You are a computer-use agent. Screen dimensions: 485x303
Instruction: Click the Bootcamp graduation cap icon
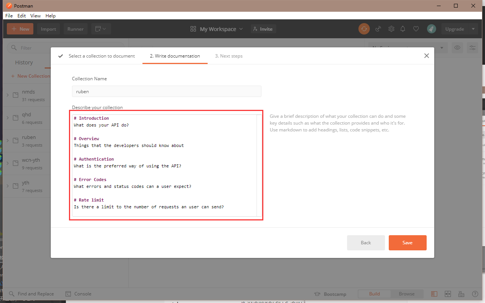318,294
